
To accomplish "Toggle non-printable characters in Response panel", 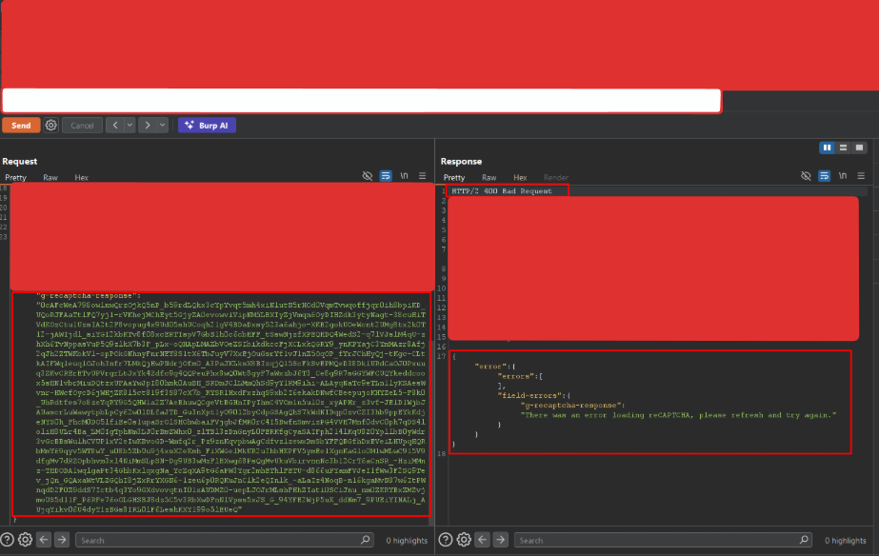I will (x=843, y=176).
